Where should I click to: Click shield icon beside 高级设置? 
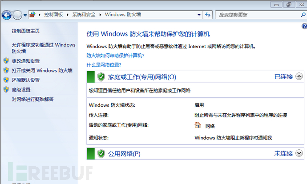point(6,90)
